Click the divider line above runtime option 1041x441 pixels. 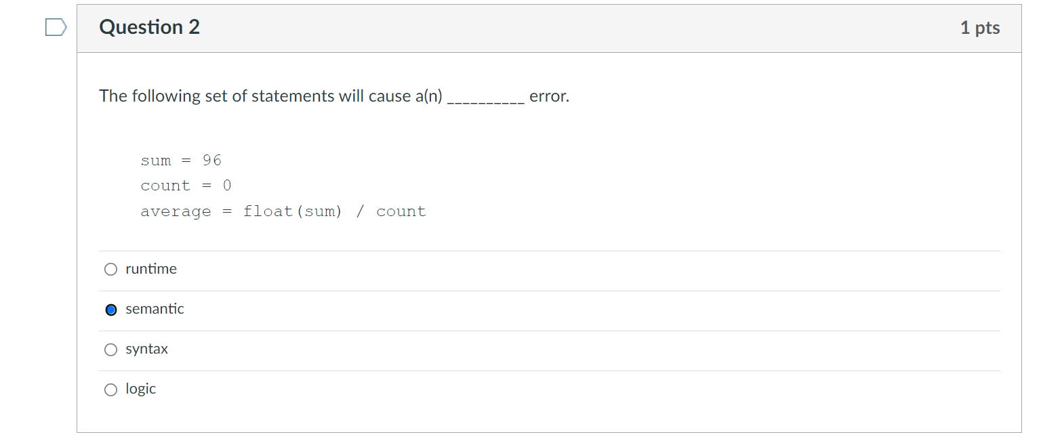point(542,251)
